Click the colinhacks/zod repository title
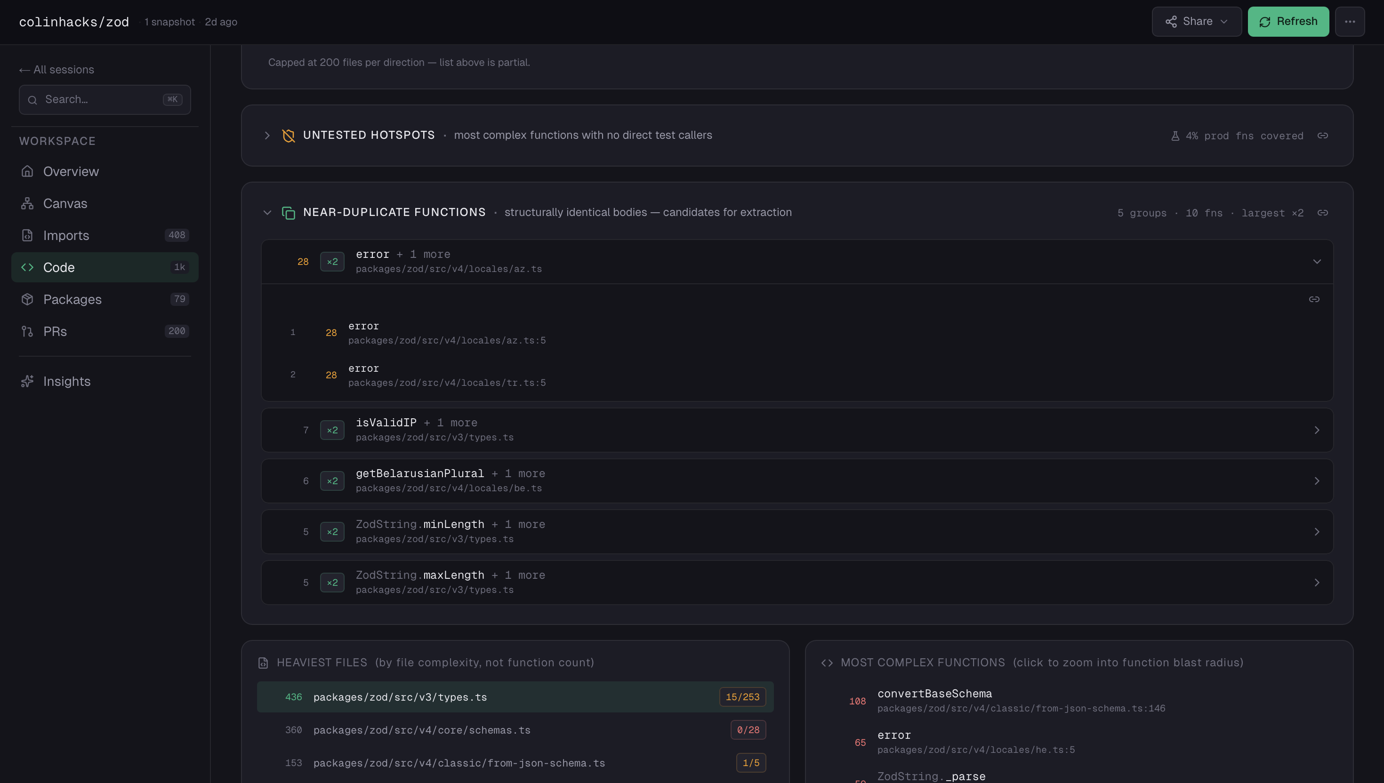 [74, 22]
